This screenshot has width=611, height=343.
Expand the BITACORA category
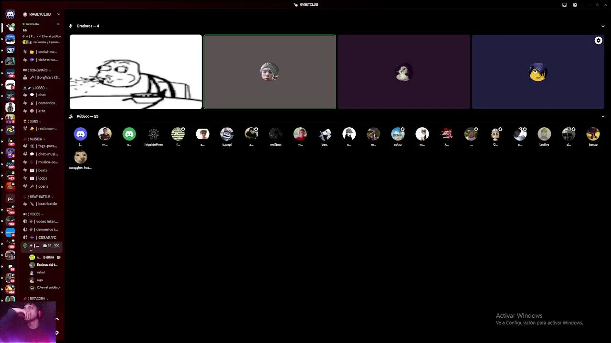pos(36,299)
